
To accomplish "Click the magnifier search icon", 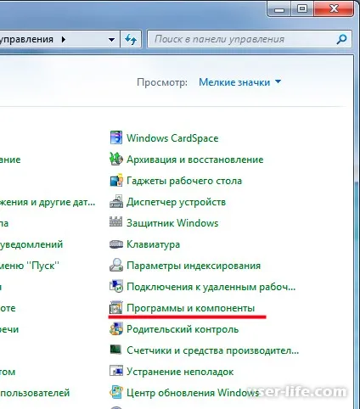I will click(x=341, y=39).
